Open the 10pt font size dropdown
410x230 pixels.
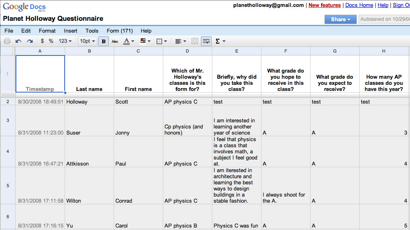pos(87,41)
